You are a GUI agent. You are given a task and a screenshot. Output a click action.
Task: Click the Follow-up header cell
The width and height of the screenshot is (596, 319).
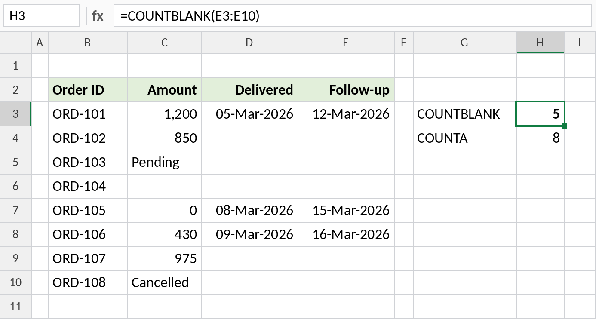(346, 90)
